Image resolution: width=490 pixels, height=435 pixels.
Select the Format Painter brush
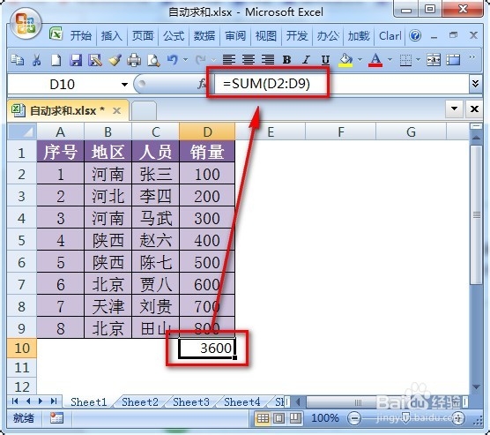tap(115, 59)
